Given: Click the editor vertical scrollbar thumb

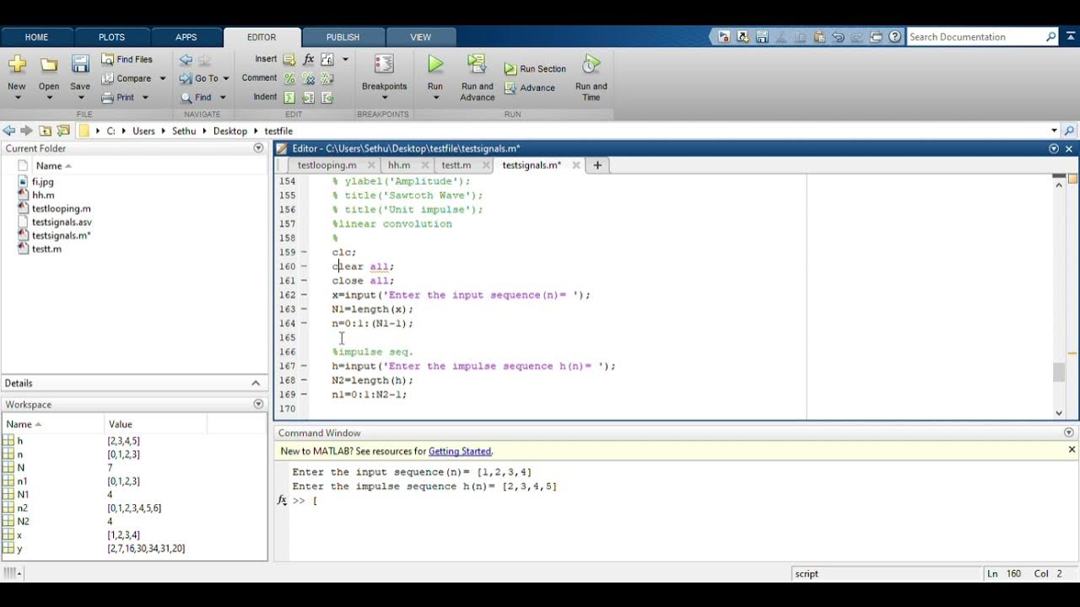Looking at the screenshot, I should (1059, 372).
